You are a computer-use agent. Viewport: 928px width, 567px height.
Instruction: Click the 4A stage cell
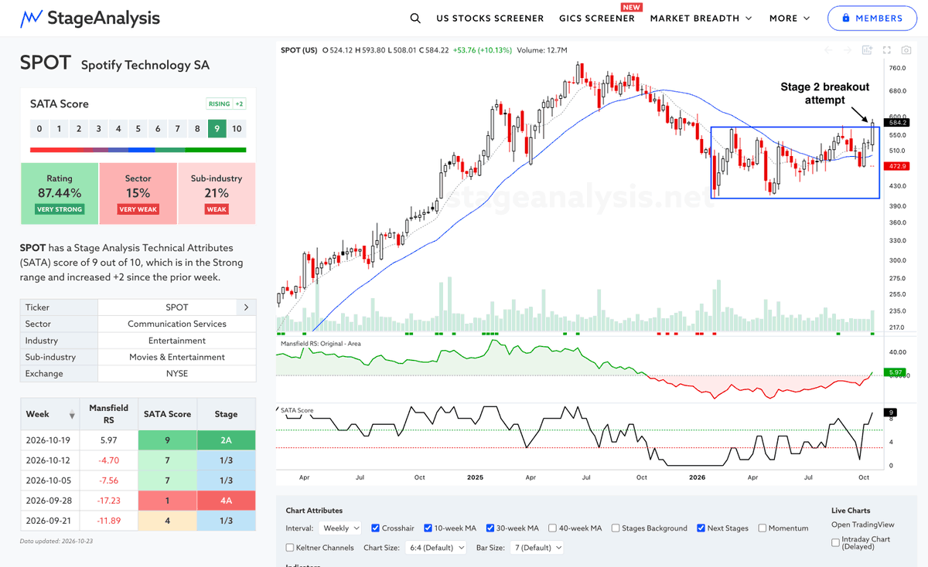pos(227,501)
